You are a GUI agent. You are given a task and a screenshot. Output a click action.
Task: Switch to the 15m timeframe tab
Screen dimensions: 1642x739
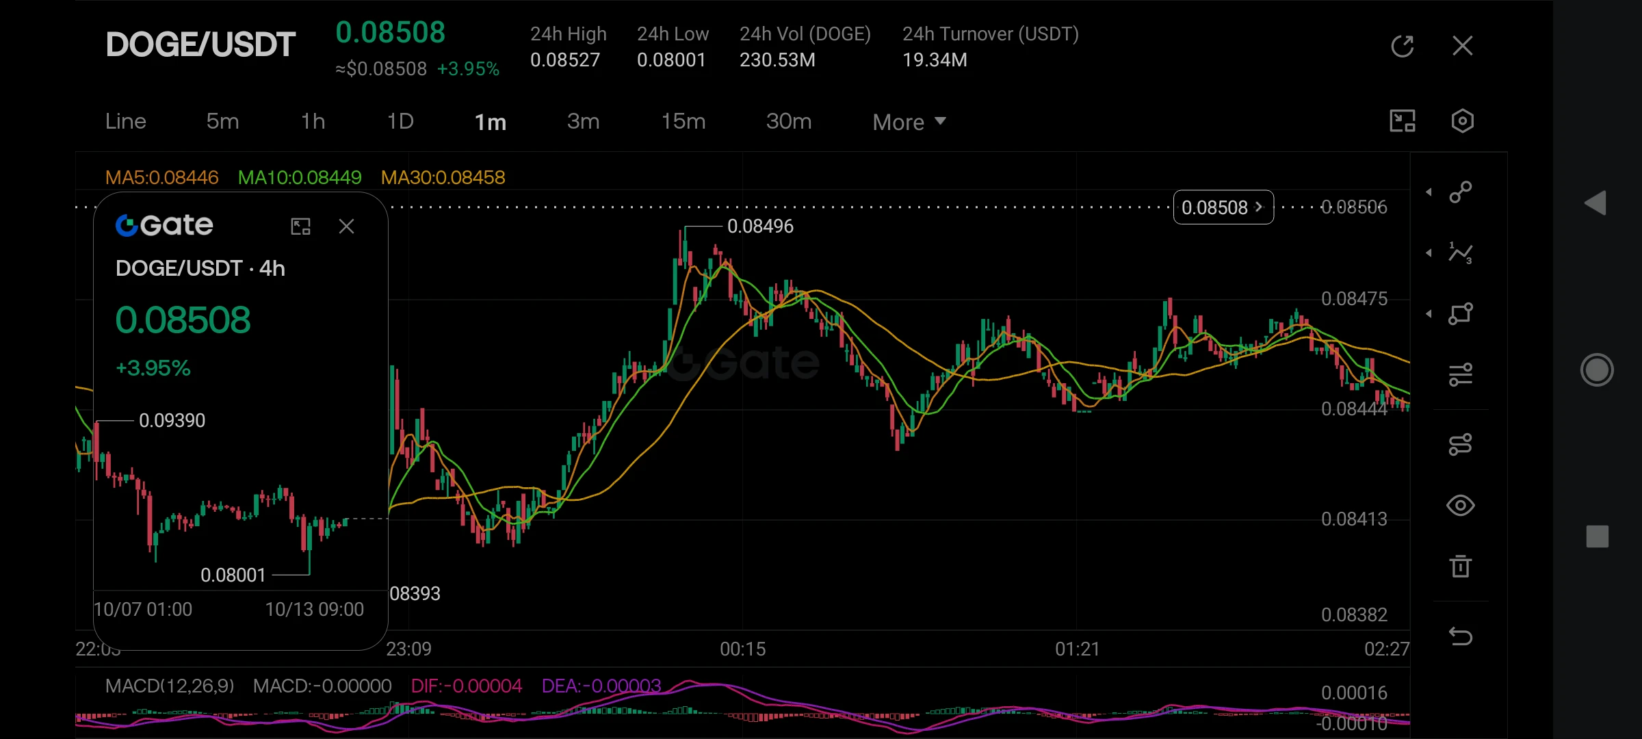tap(683, 121)
